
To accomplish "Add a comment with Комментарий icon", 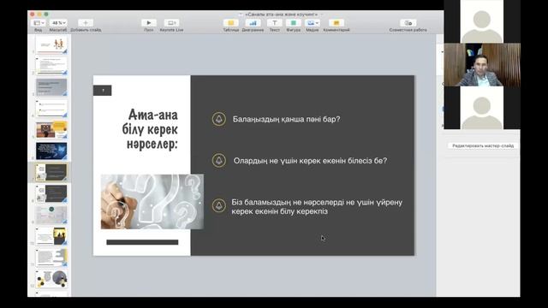I will 337,23.
